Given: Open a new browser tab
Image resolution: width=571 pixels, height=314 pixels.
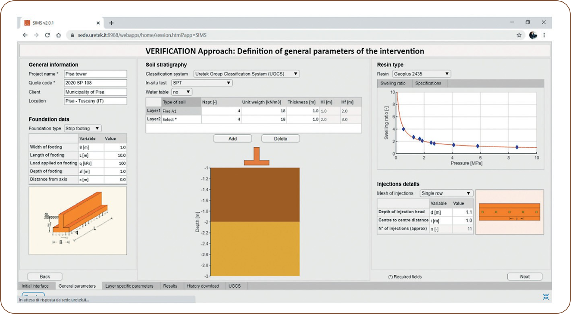Looking at the screenshot, I should (111, 23).
